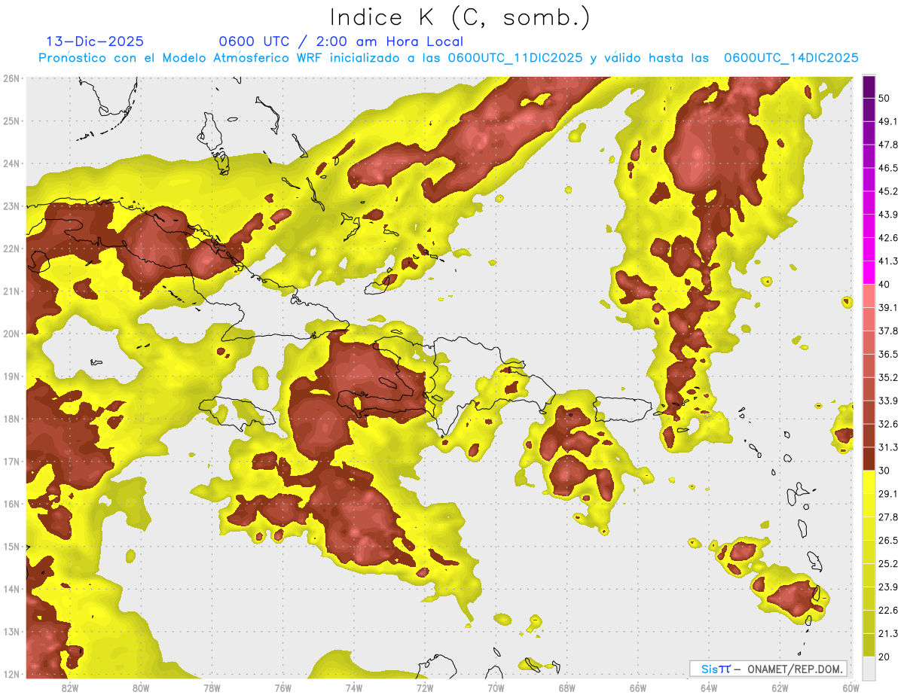Click the latitude label '12N'

point(11,674)
